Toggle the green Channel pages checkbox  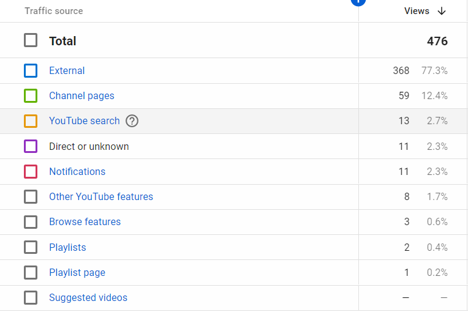[31, 95]
